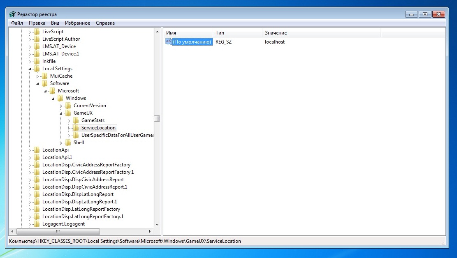
Task: Click the Registry Editor title bar icon
Action: [12, 14]
